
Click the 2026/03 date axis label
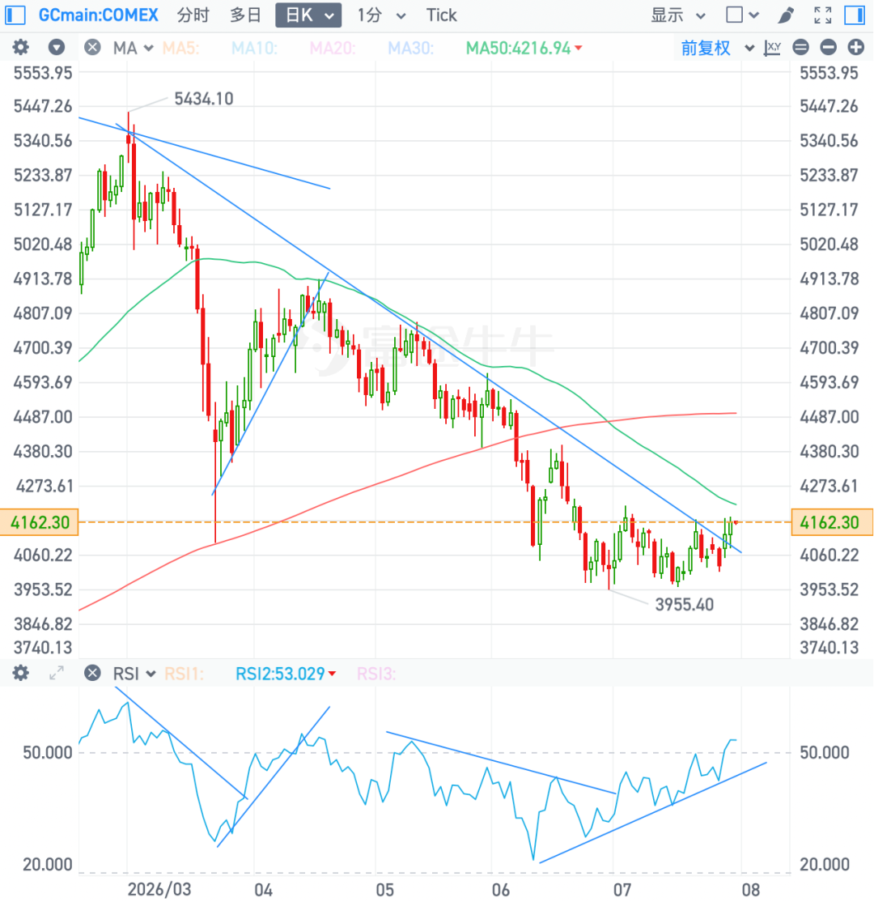159,889
